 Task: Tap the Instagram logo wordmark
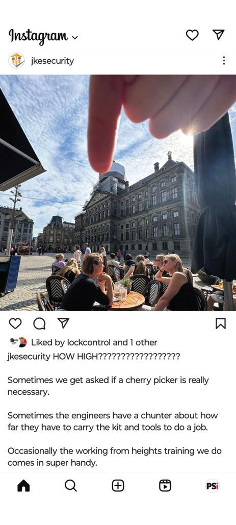coord(38,36)
